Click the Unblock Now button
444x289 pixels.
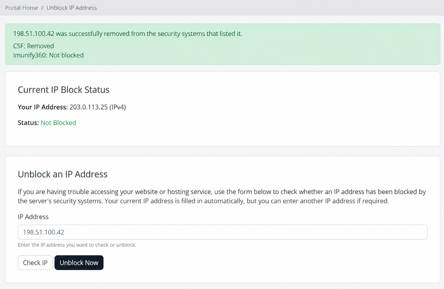click(79, 262)
